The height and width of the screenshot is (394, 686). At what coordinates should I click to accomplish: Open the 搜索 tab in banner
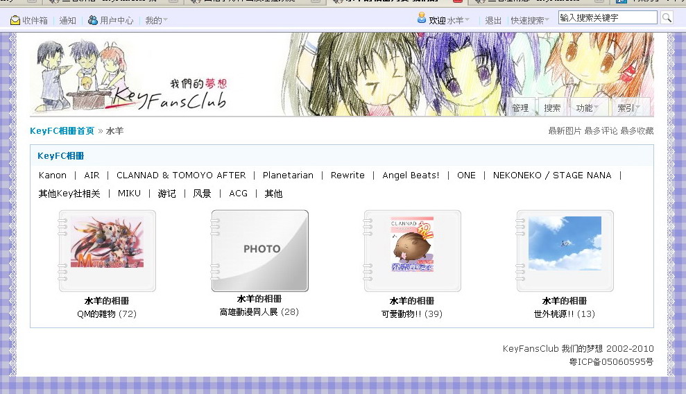[553, 108]
